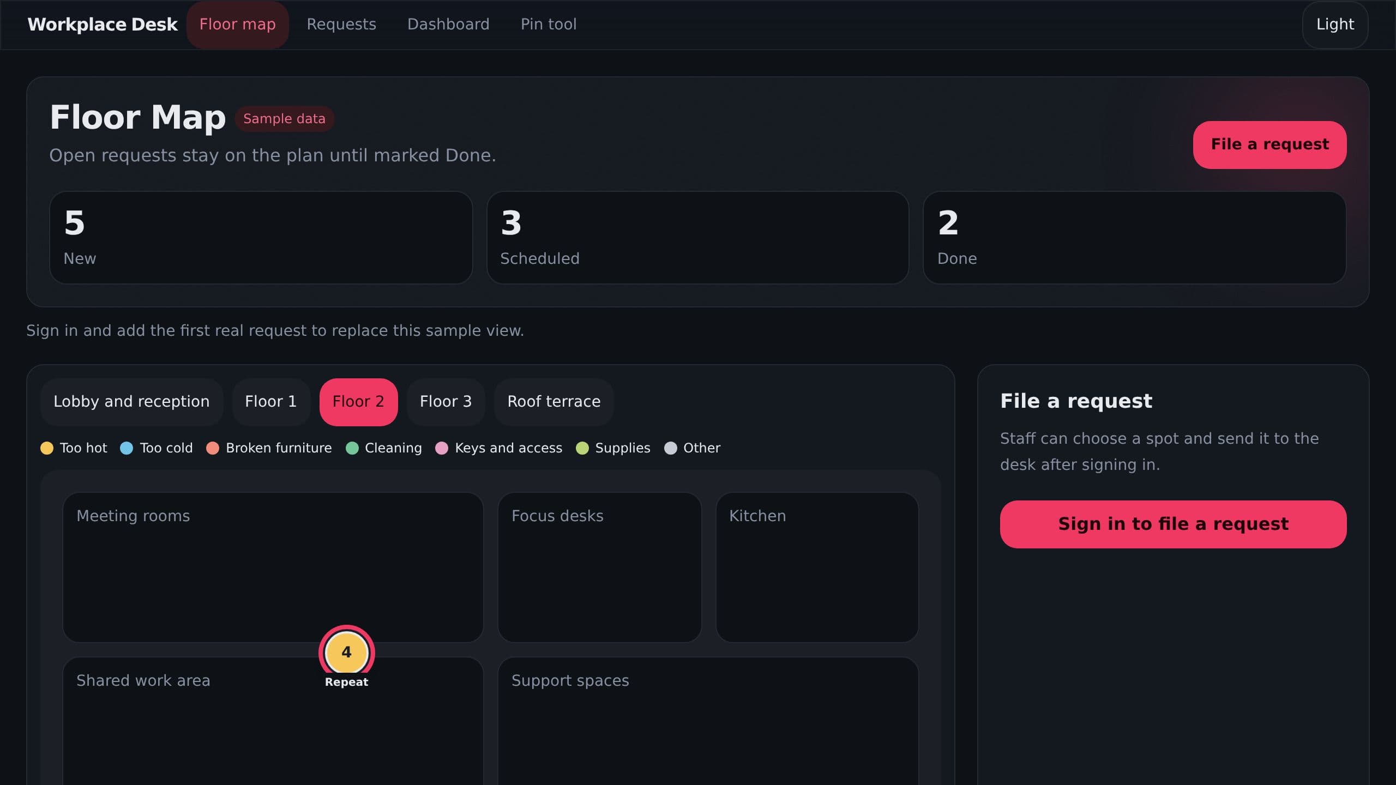Click the header File a request button
Image resolution: width=1396 pixels, height=785 pixels.
(x=1269, y=144)
